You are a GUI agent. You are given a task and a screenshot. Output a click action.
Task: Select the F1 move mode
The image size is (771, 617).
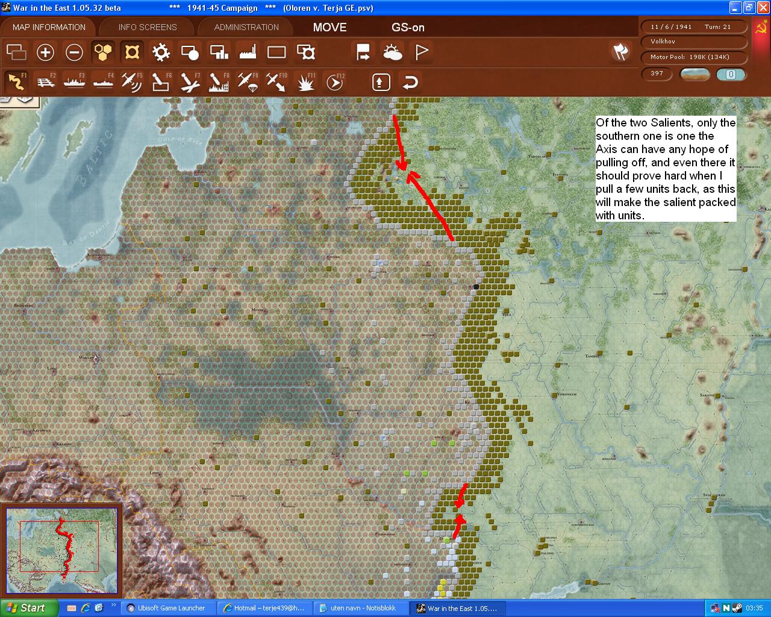pyautogui.click(x=16, y=81)
